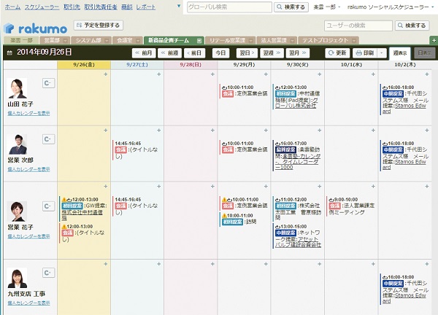Click the calendar icon beside 2014年09月26日
Viewport: 438px width, 315px height.
click(9, 53)
